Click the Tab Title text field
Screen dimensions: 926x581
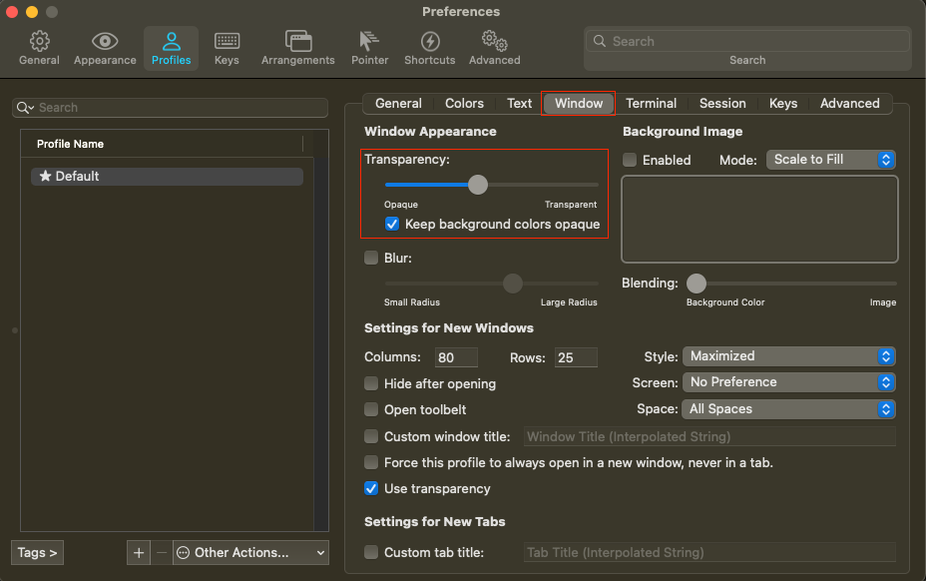pos(709,552)
